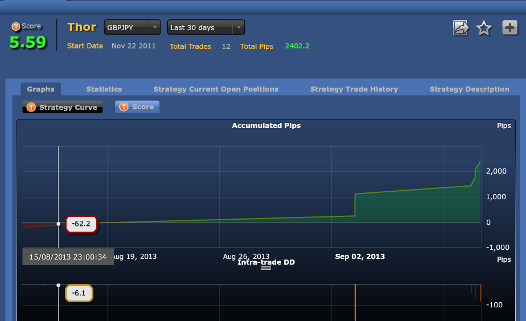526x321 pixels.
Task: Click the Total Pips value 2402.2
Action: pyautogui.click(x=297, y=46)
